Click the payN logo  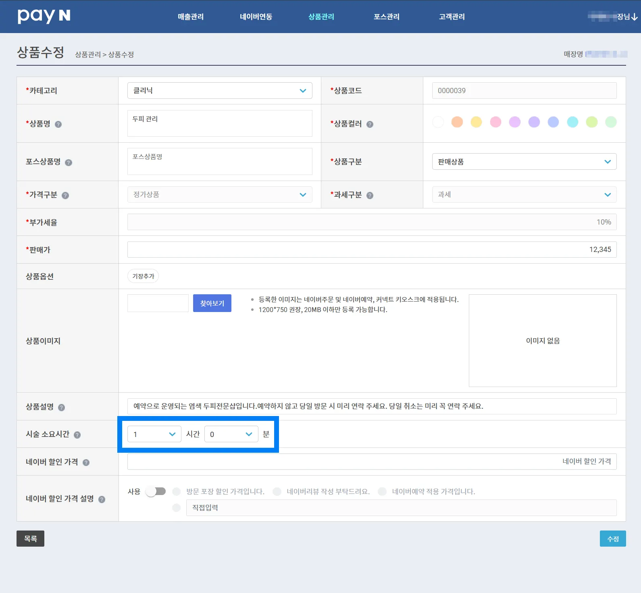pos(44,16)
